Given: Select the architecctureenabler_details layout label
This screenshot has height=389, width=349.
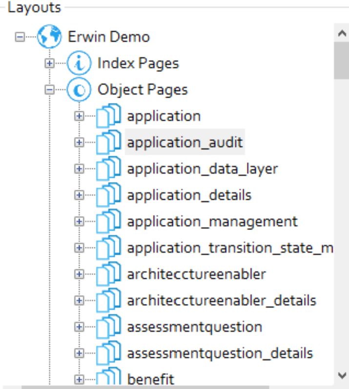Looking at the screenshot, I should pos(222,301).
